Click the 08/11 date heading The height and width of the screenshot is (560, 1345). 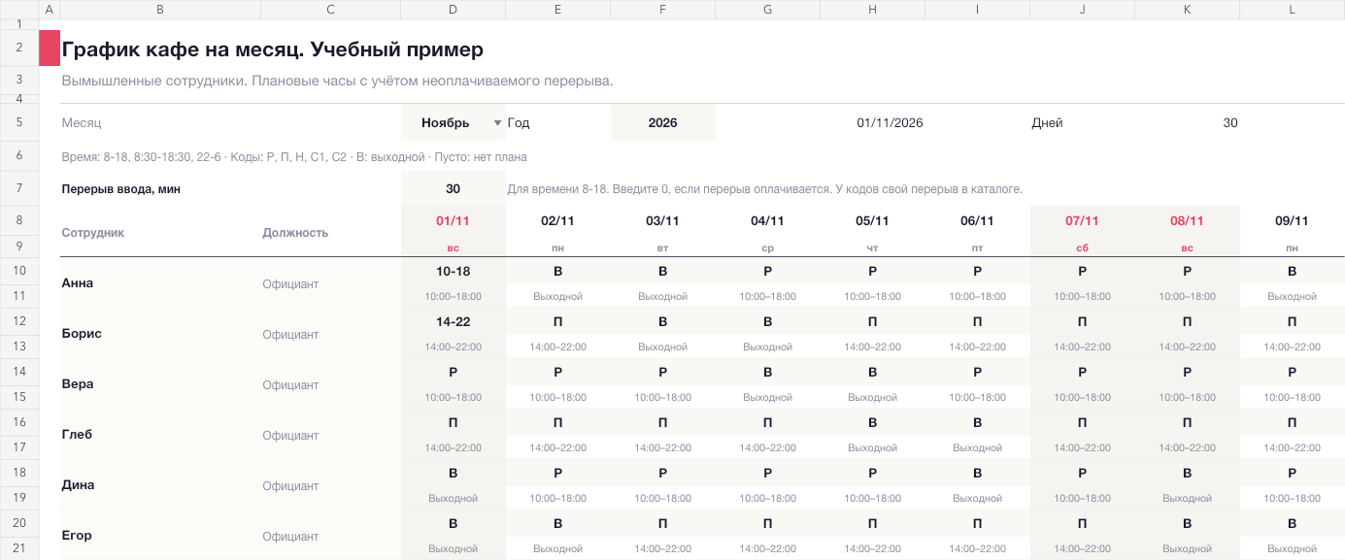[1187, 221]
